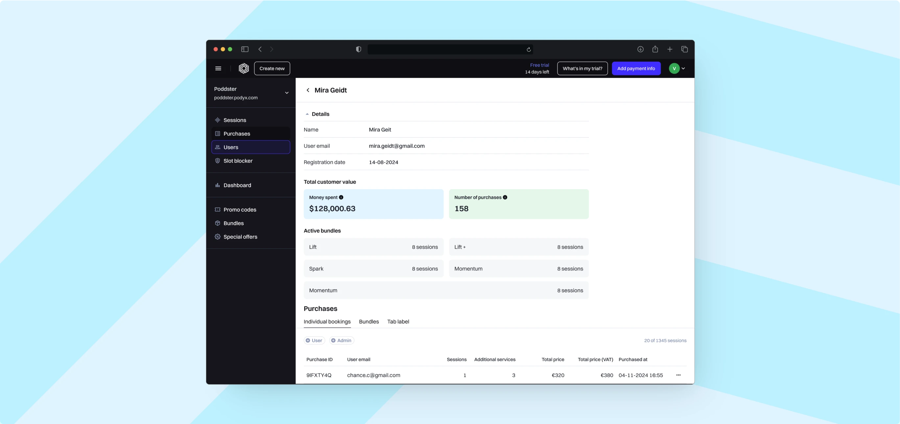This screenshot has height=424, width=900.
Task: Go back using arrow beside Mira Geidt
Action: [x=308, y=90]
